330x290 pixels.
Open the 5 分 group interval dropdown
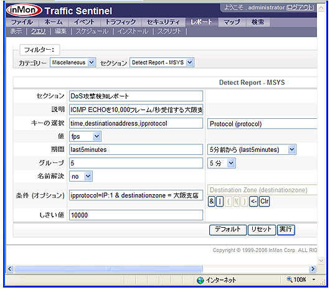(222, 163)
